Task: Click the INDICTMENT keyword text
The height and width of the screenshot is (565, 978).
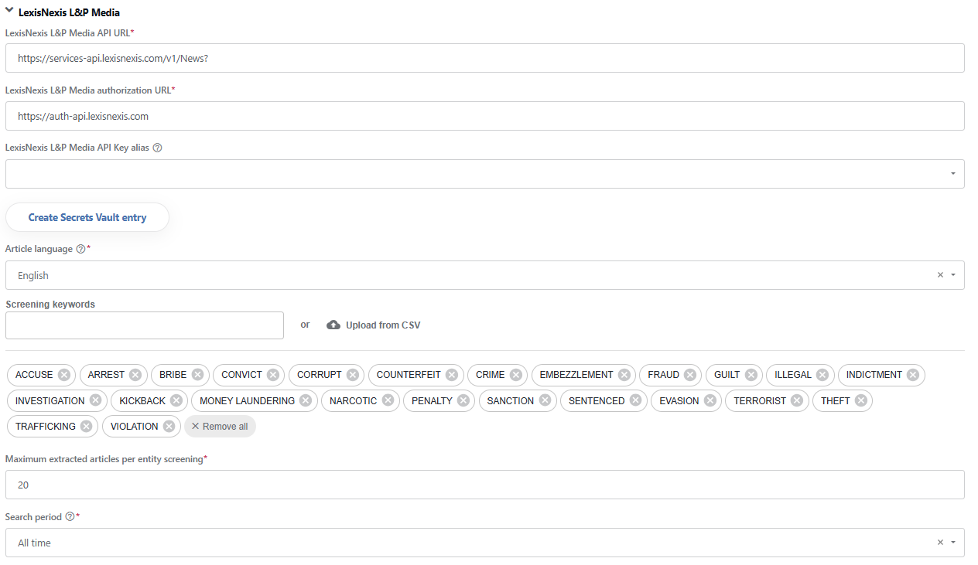Action: 874,375
